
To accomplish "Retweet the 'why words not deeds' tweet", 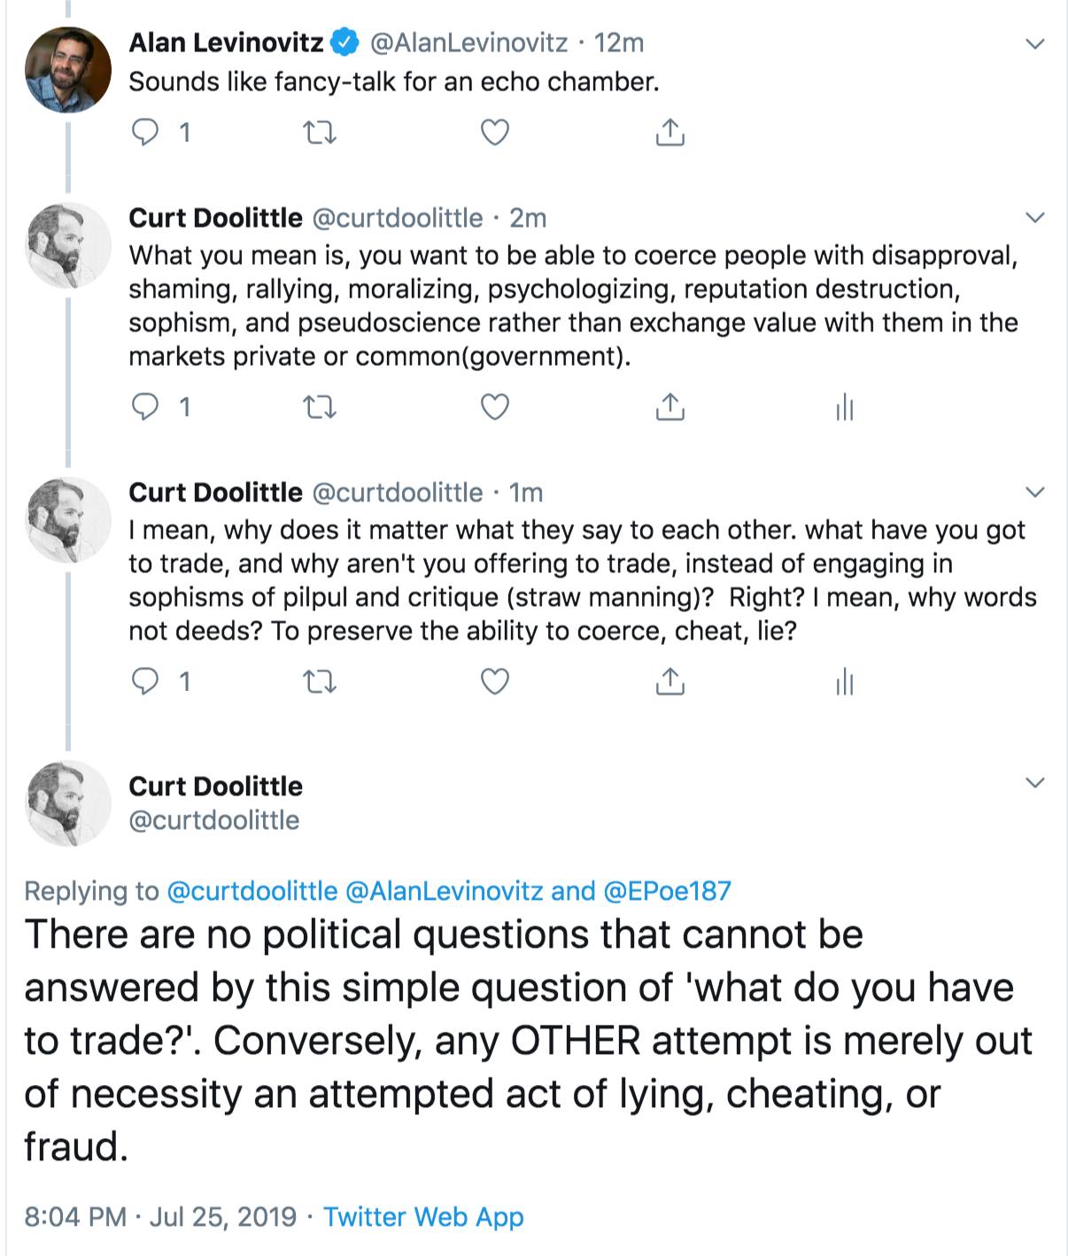I will pyautogui.click(x=320, y=682).
